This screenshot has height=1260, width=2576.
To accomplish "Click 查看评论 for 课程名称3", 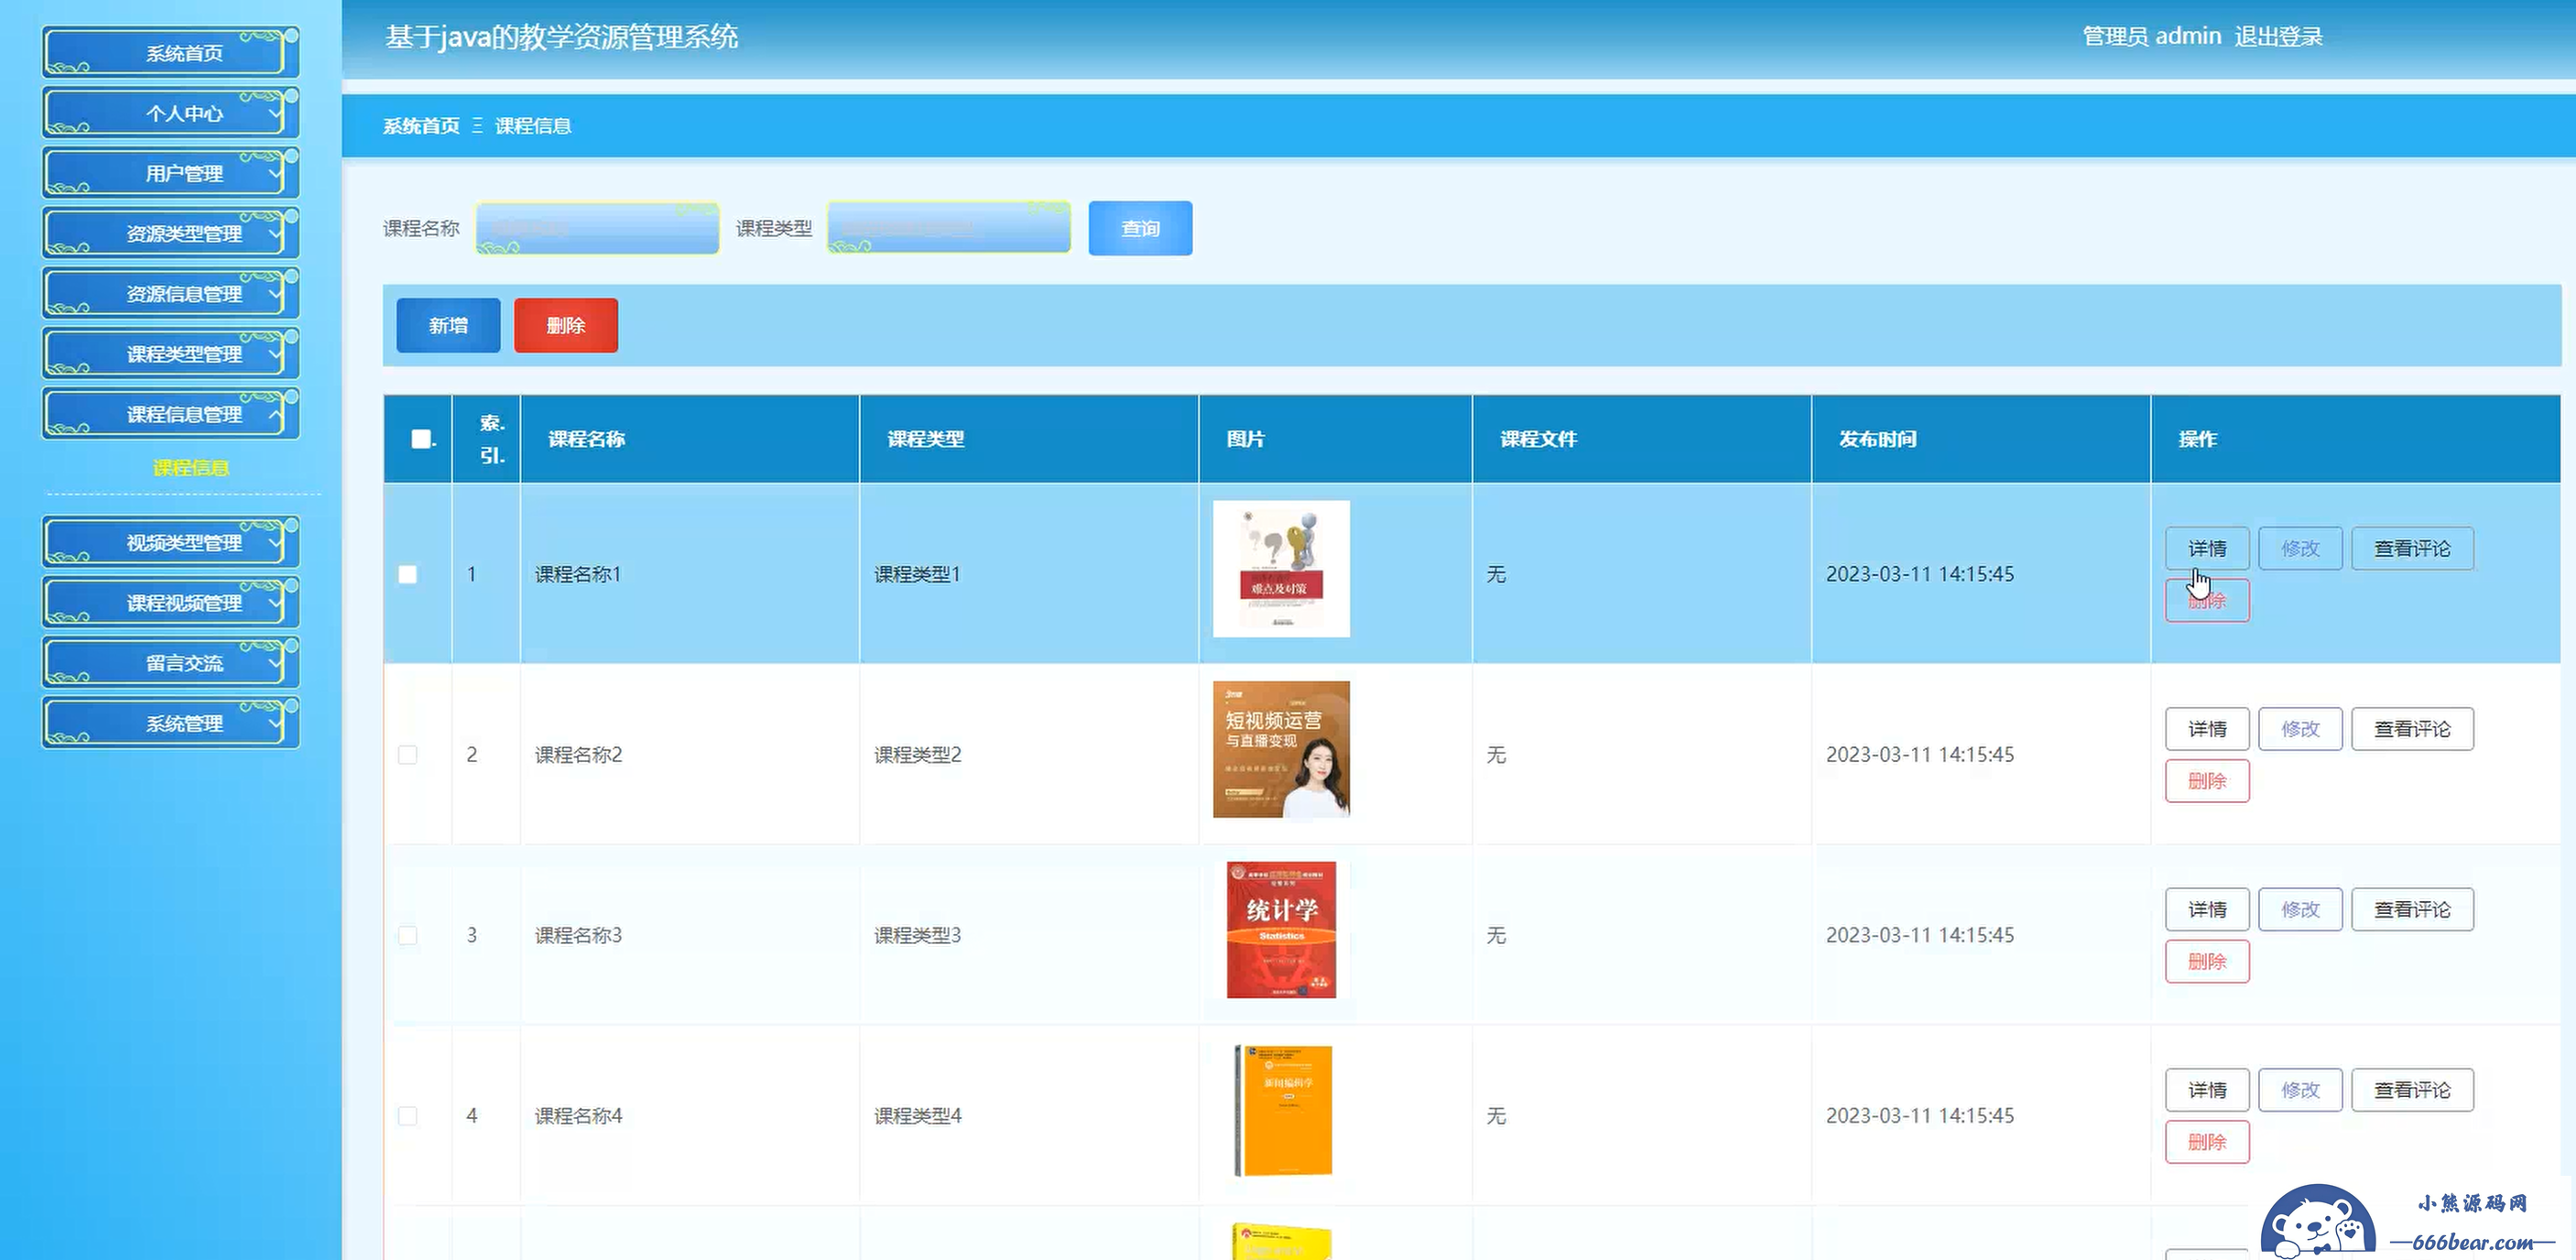I will point(2412,909).
